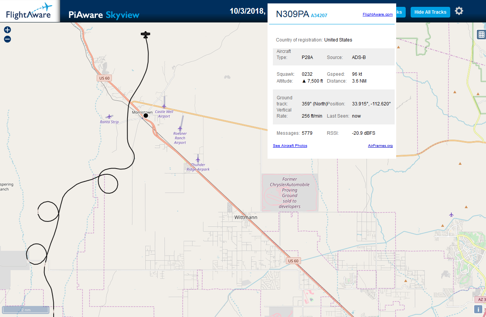Click the 2 nm scale bar
This screenshot has width=486, height=317.
click(x=25, y=310)
